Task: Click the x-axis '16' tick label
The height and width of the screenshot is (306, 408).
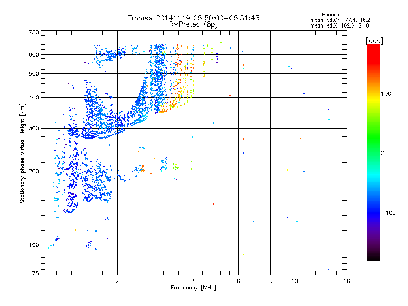Action: 347,281
